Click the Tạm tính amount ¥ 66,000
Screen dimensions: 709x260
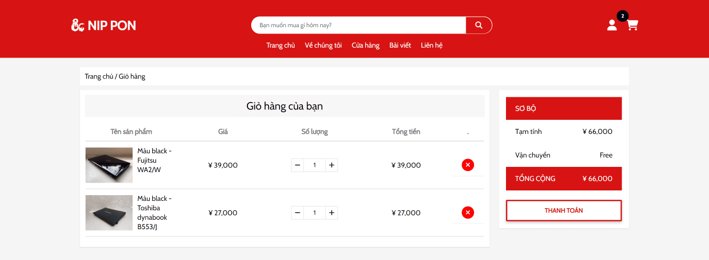pos(597,131)
